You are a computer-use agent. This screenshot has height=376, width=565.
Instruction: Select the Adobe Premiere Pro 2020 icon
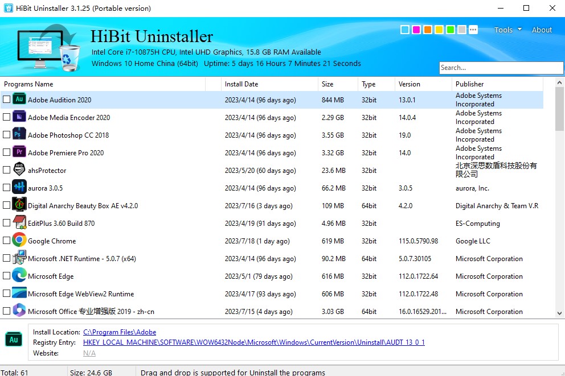(x=19, y=152)
